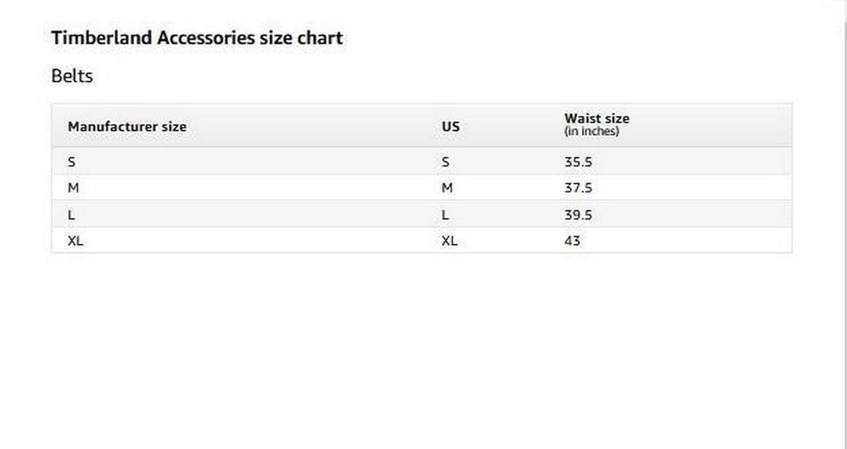Click the word Timberland in the heading

(x=102, y=38)
